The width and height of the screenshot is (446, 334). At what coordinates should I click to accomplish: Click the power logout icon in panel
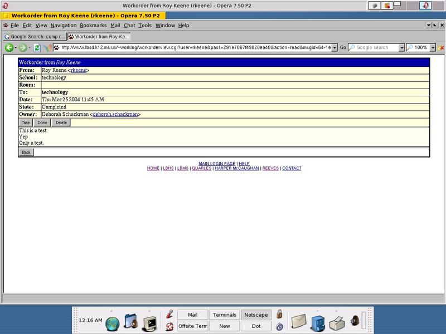click(280, 326)
